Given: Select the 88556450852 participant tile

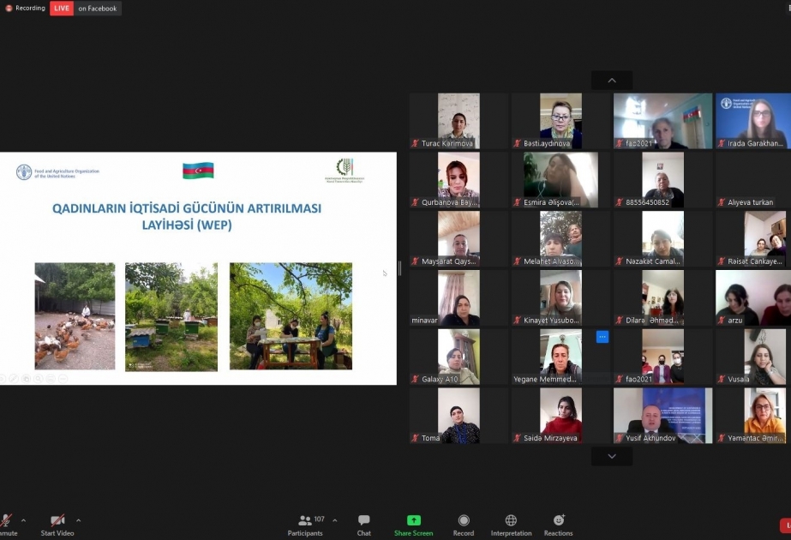Looking at the screenshot, I should tap(662, 180).
